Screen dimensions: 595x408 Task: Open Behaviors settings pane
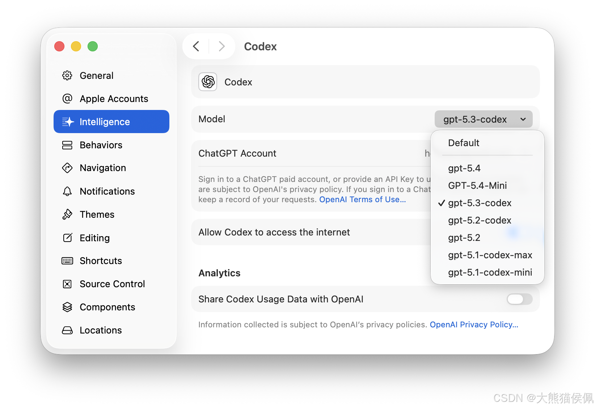tap(111, 145)
